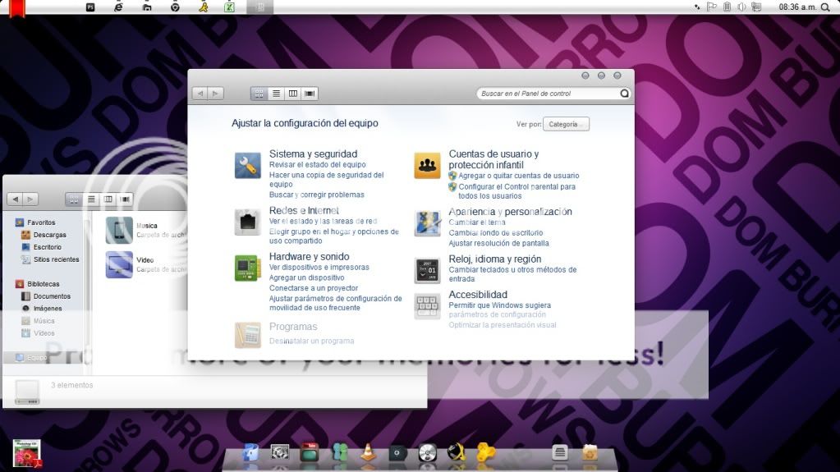840x472 pixels.
Task: Open the Spotlight search icon in top bar
Action: (x=825, y=7)
